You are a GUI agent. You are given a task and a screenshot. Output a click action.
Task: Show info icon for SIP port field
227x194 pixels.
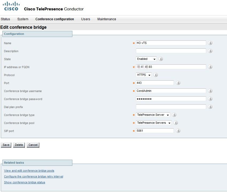coord(178,131)
